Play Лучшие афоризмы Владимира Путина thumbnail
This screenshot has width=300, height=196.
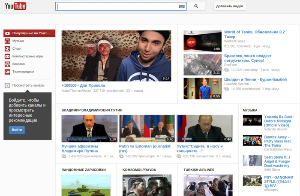click(x=90, y=128)
